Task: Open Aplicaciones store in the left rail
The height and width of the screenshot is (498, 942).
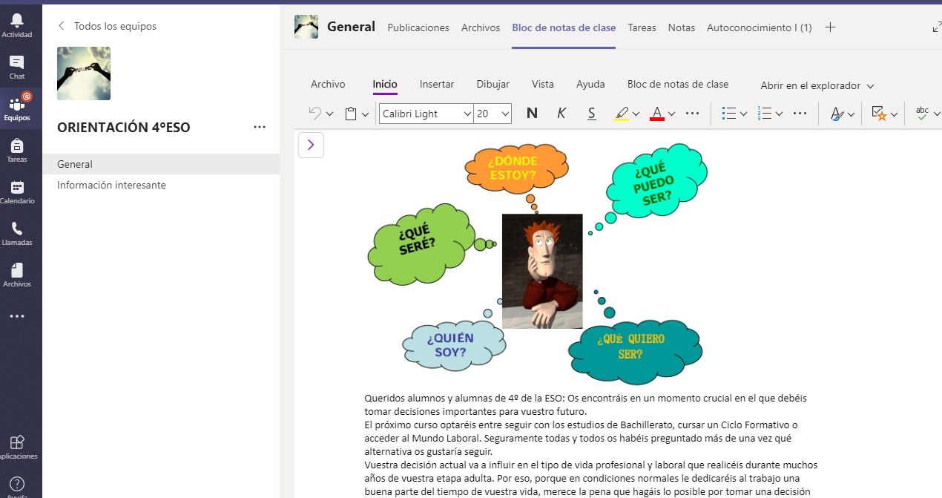Action: [17, 447]
